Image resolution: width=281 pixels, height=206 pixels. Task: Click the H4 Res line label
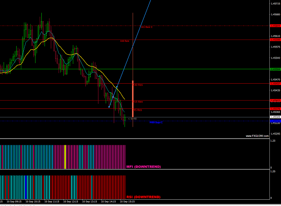click(x=125, y=41)
